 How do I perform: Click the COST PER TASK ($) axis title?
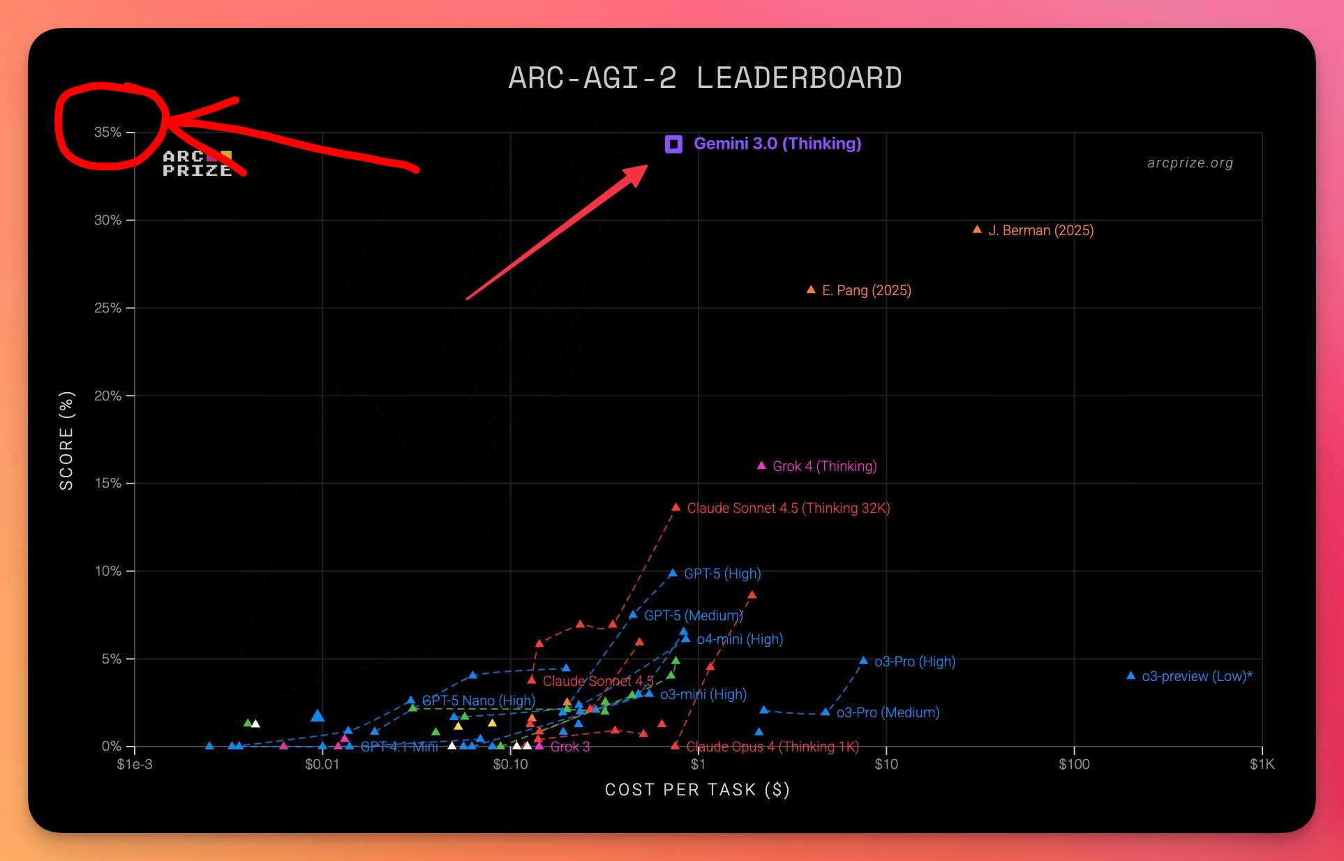[697, 789]
